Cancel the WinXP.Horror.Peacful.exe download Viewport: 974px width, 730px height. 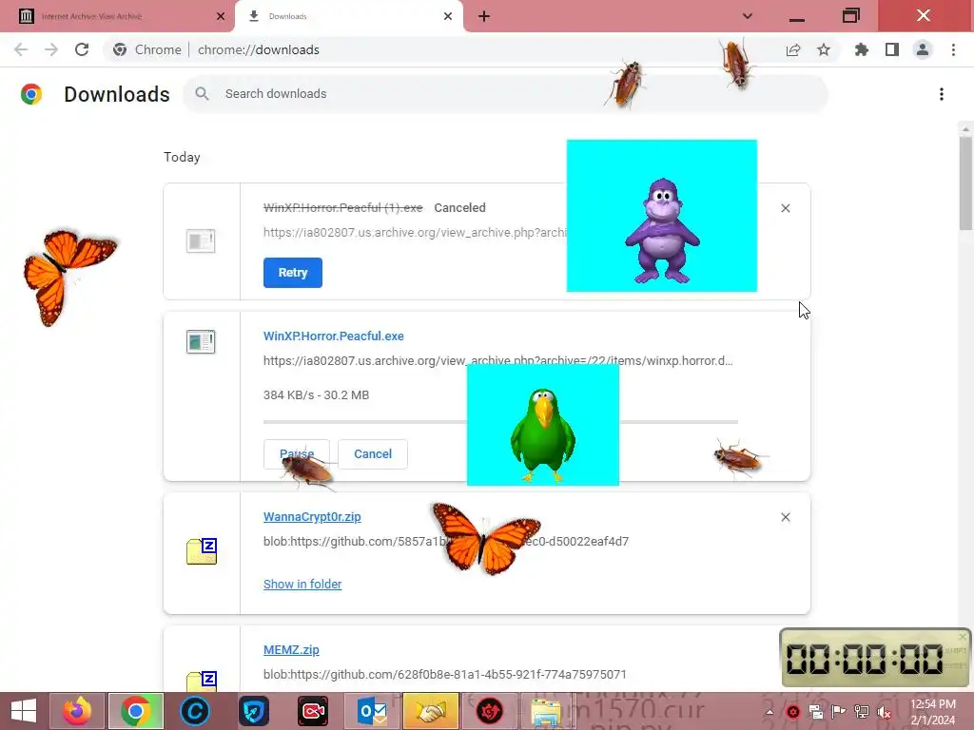[x=373, y=453]
